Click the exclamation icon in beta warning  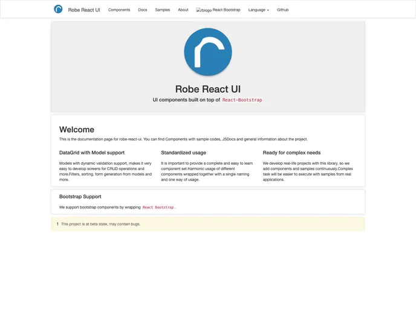[x=57, y=224]
